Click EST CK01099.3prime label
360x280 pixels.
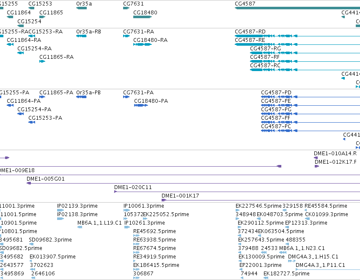coord(327,214)
